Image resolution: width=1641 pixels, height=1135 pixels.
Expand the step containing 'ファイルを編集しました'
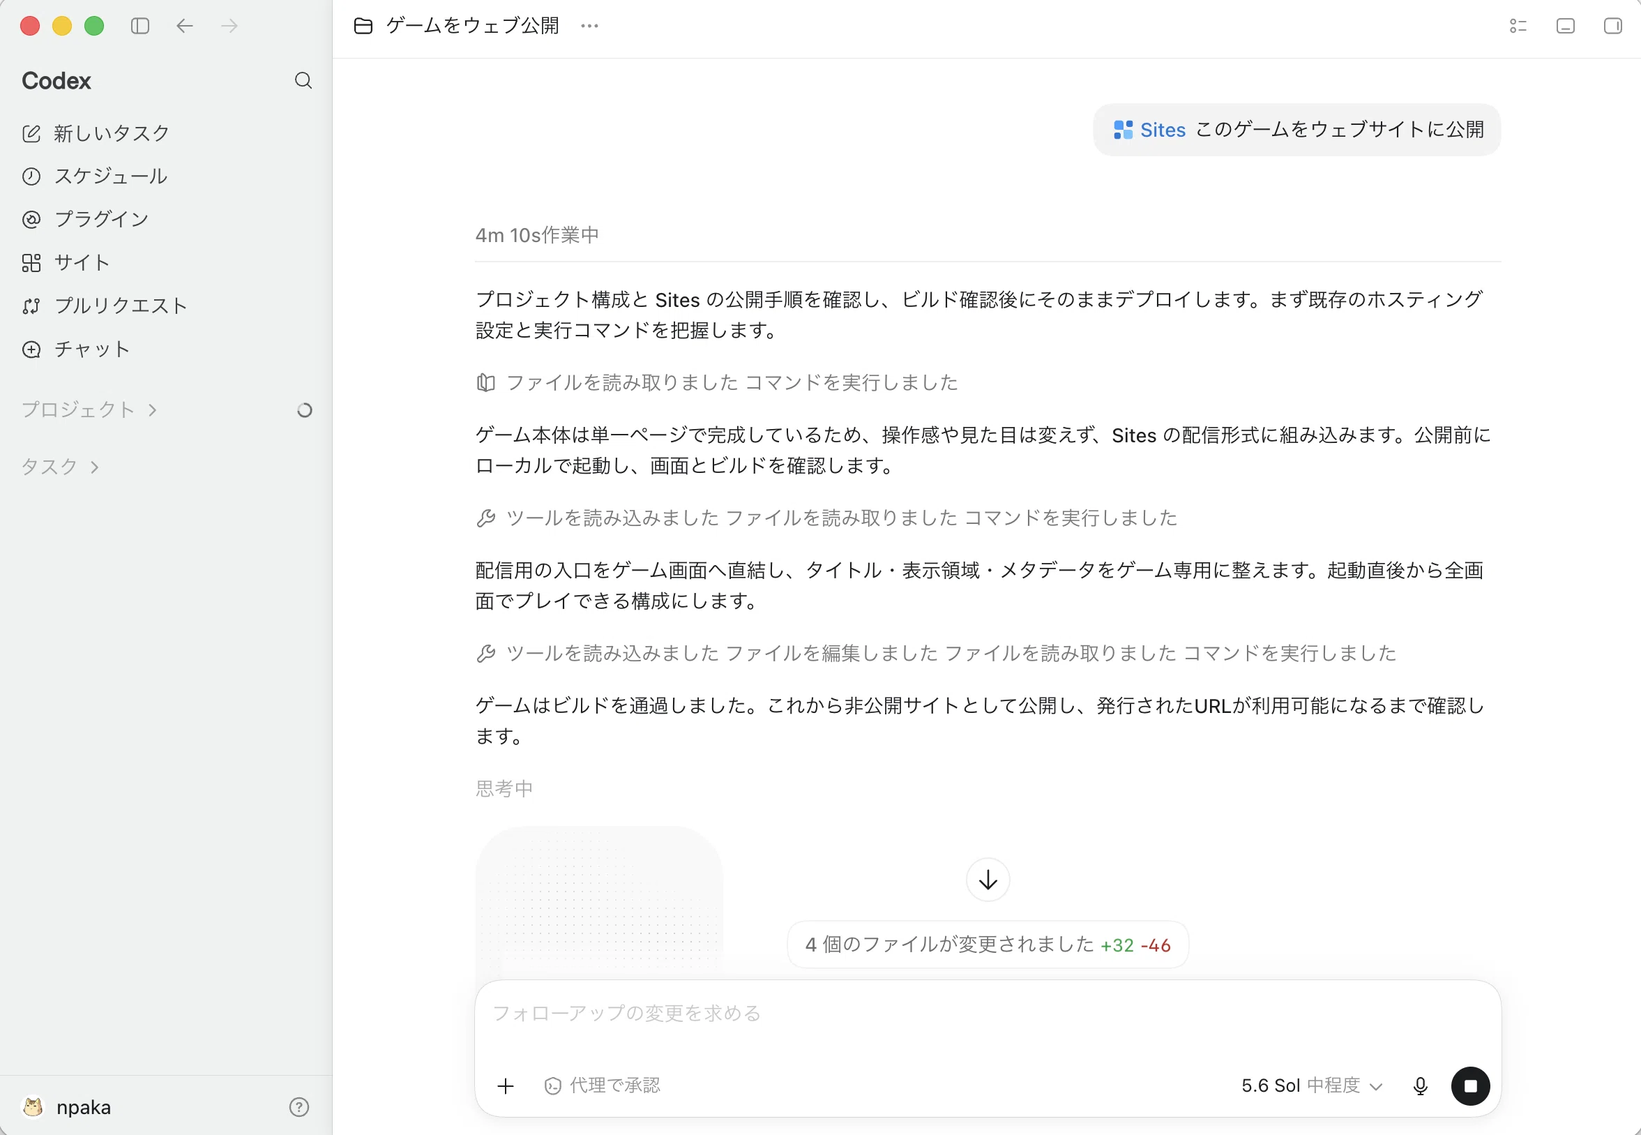tap(936, 653)
